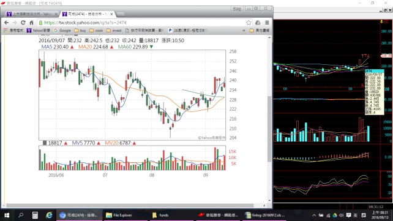Click the Google Drive extension icon

click(258, 23)
